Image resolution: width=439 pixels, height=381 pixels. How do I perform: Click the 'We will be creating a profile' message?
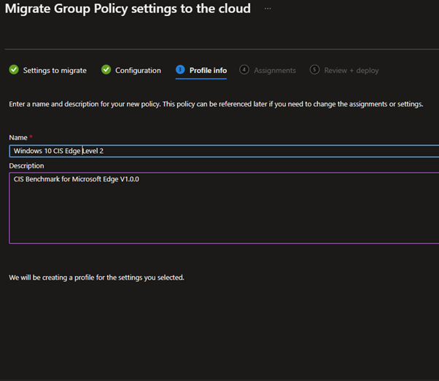96,278
